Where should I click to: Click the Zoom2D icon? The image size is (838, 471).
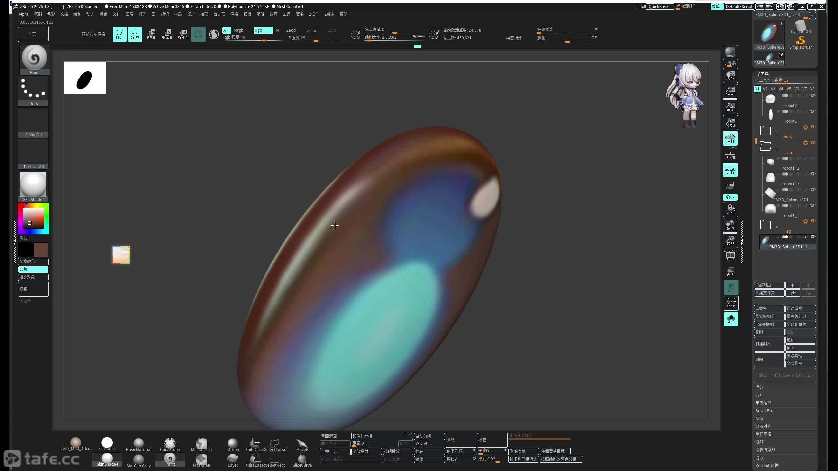730,91
